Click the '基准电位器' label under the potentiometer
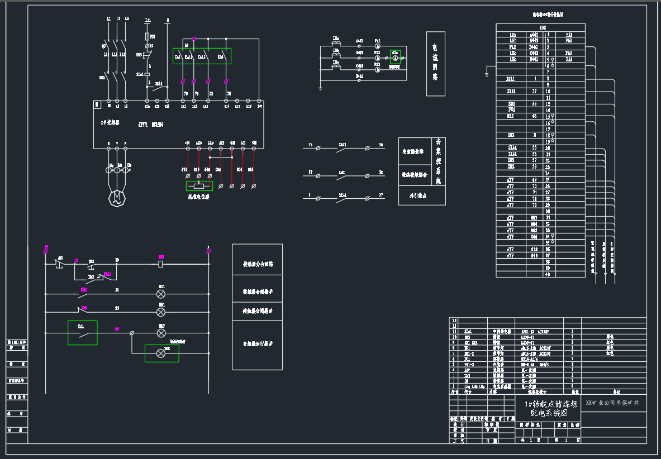The width and height of the screenshot is (661, 459). (x=198, y=197)
